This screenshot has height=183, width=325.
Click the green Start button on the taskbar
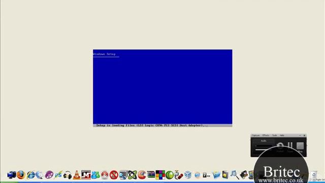(x=9, y=182)
